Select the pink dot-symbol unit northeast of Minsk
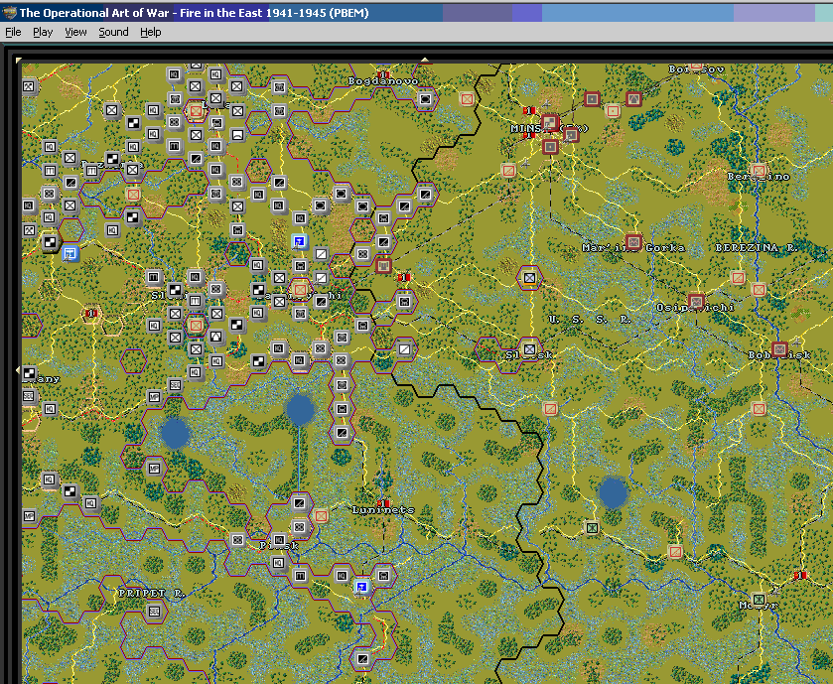833x684 pixels. [613, 111]
